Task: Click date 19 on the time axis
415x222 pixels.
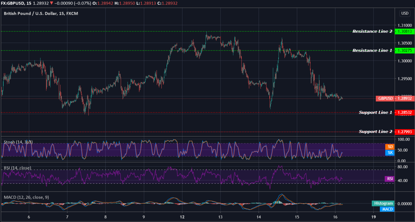Action: click(x=374, y=217)
